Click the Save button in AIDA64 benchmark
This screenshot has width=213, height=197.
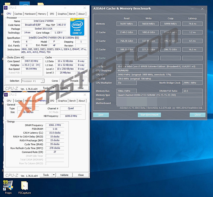point(101,115)
